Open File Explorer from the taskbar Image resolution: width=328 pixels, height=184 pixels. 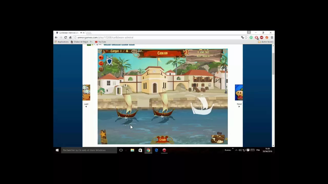pos(132,150)
